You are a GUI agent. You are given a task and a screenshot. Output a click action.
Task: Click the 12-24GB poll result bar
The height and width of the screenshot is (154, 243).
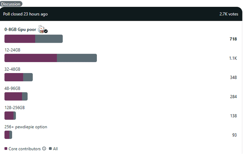pos(50,58)
